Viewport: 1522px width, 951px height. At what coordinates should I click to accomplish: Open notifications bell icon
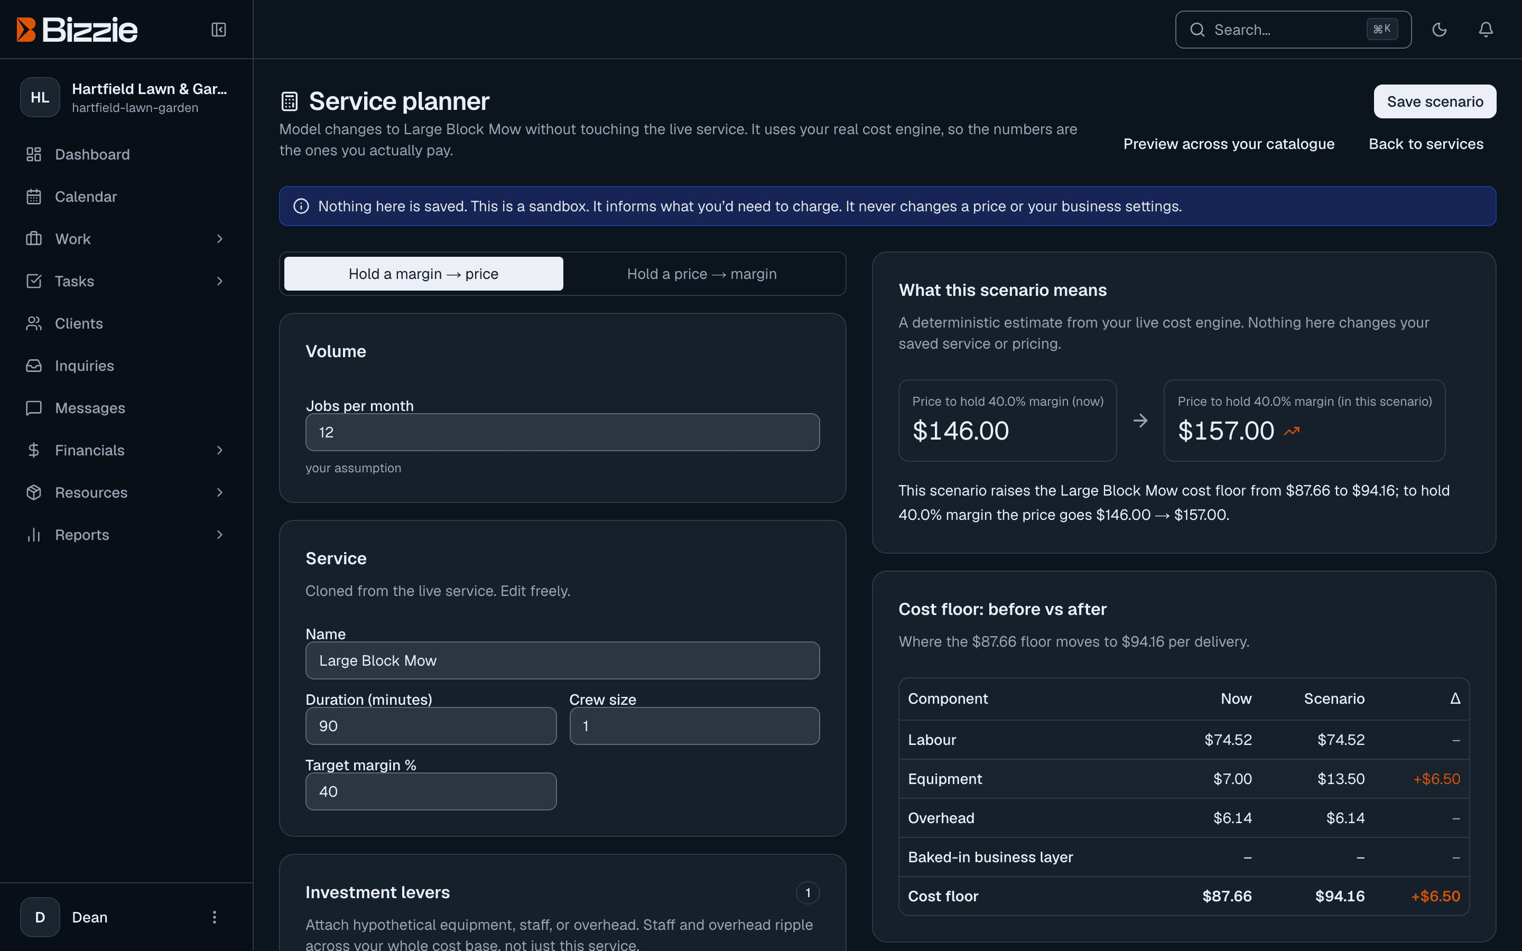1486,30
